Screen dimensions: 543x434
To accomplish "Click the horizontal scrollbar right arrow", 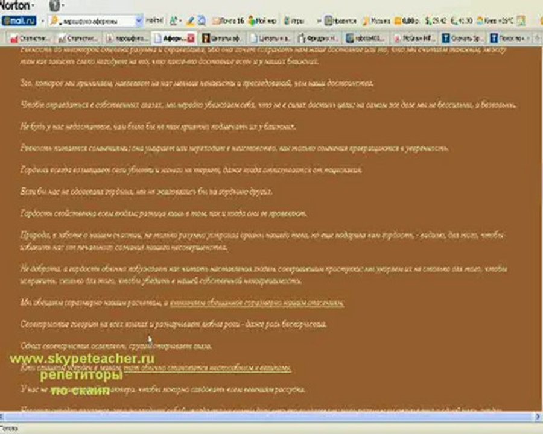I will point(538,417).
